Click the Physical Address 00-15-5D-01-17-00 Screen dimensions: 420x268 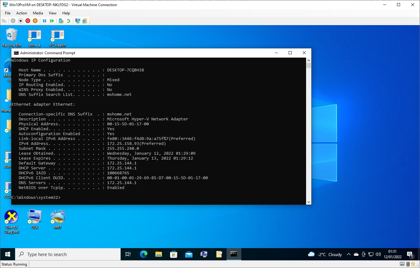point(128,124)
